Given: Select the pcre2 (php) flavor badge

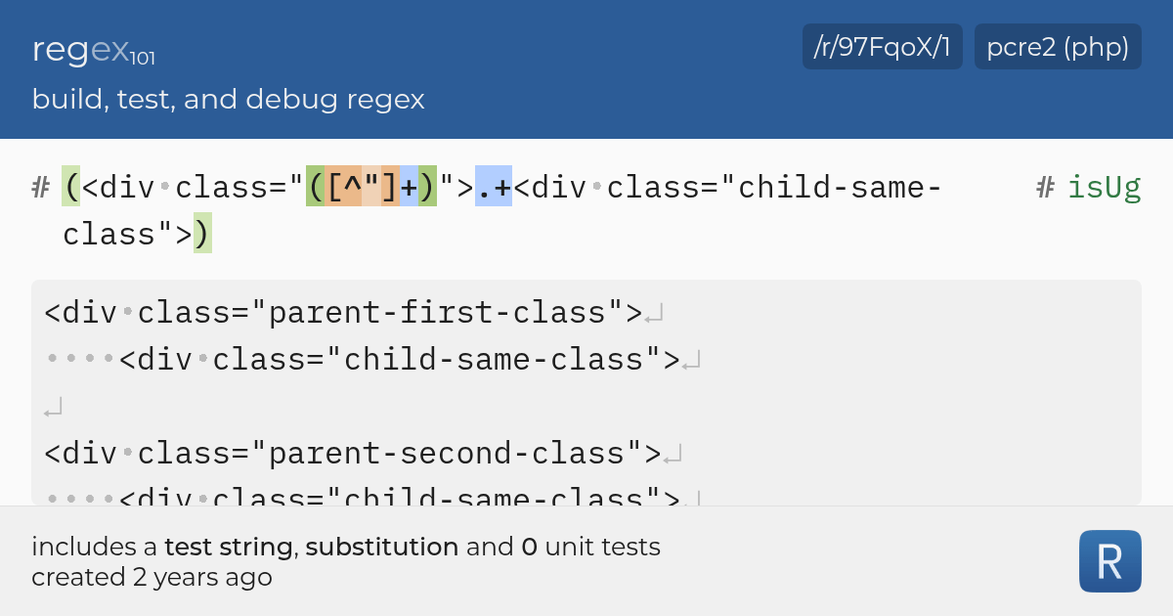Looking at the screenshot, I should click(x=1057, y=46).
